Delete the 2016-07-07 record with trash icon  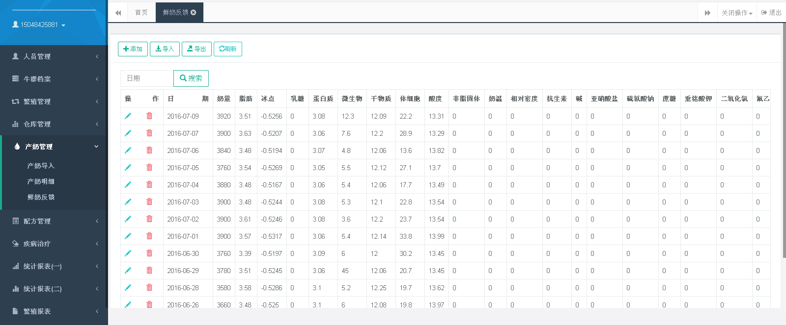tap(149, 133)
